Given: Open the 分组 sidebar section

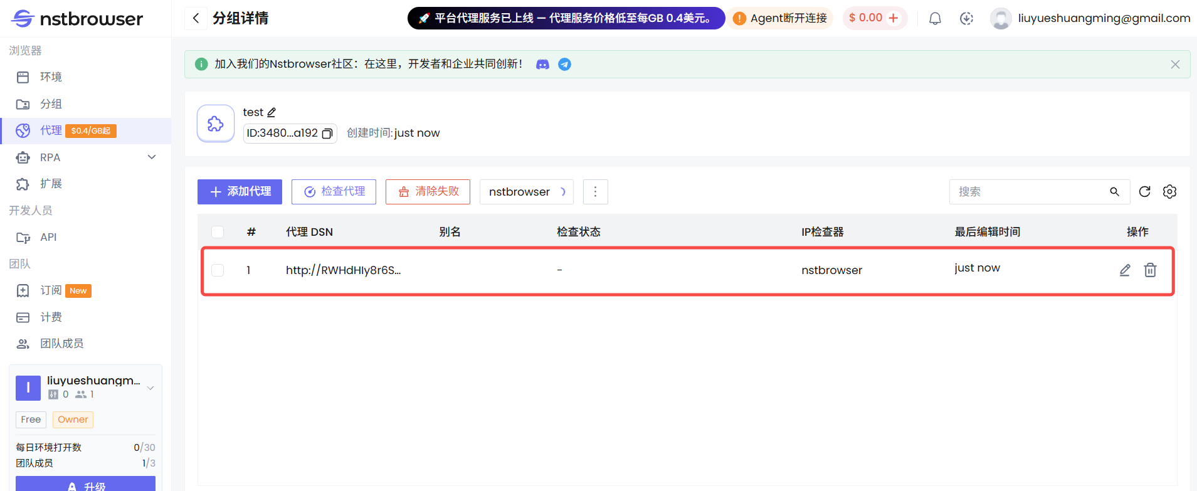Looking at the screenshot, I should (85, 104).
